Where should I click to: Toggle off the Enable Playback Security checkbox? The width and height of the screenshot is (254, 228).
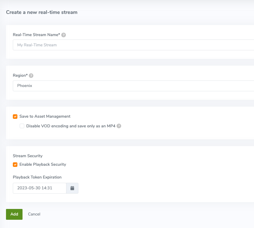(x=15, y=165)
